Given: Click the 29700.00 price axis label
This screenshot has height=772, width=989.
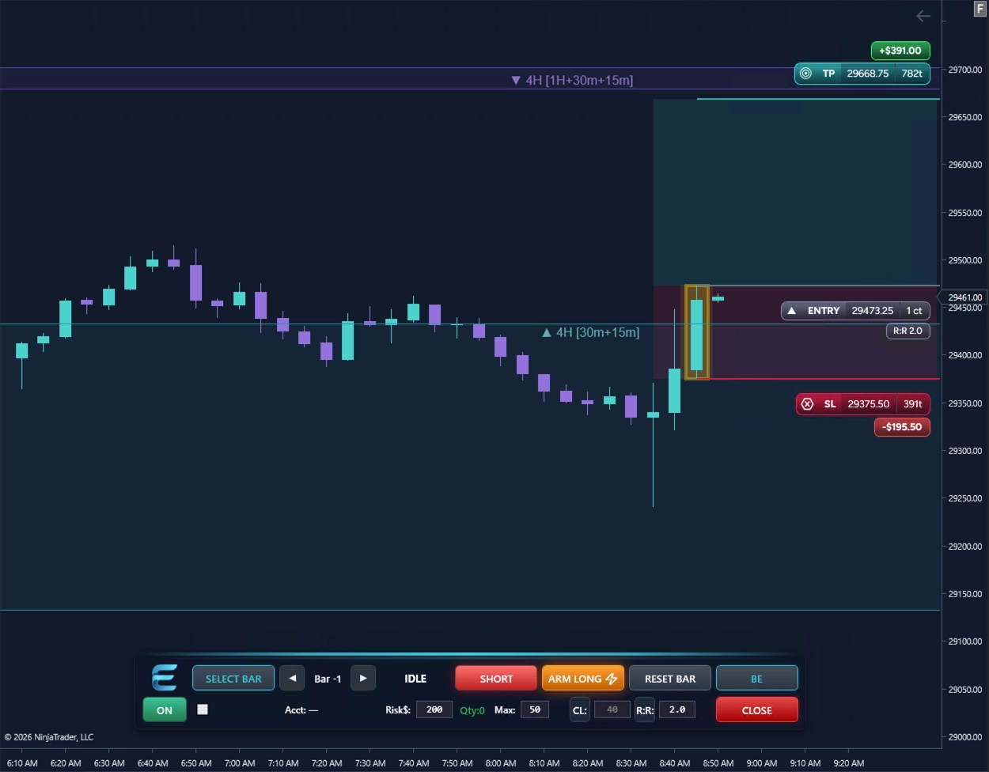Looking at the screenshot, I should (x=965, y=70).
